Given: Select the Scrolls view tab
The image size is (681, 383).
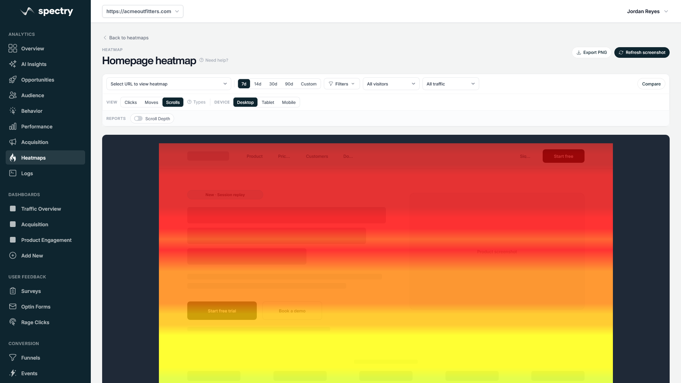Looking at the screenshot, I should pyautogui.click(x=173, y=102).
